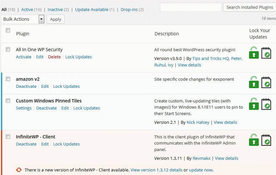Select the InfiniteWP - Client checkbox

[8, 136]
